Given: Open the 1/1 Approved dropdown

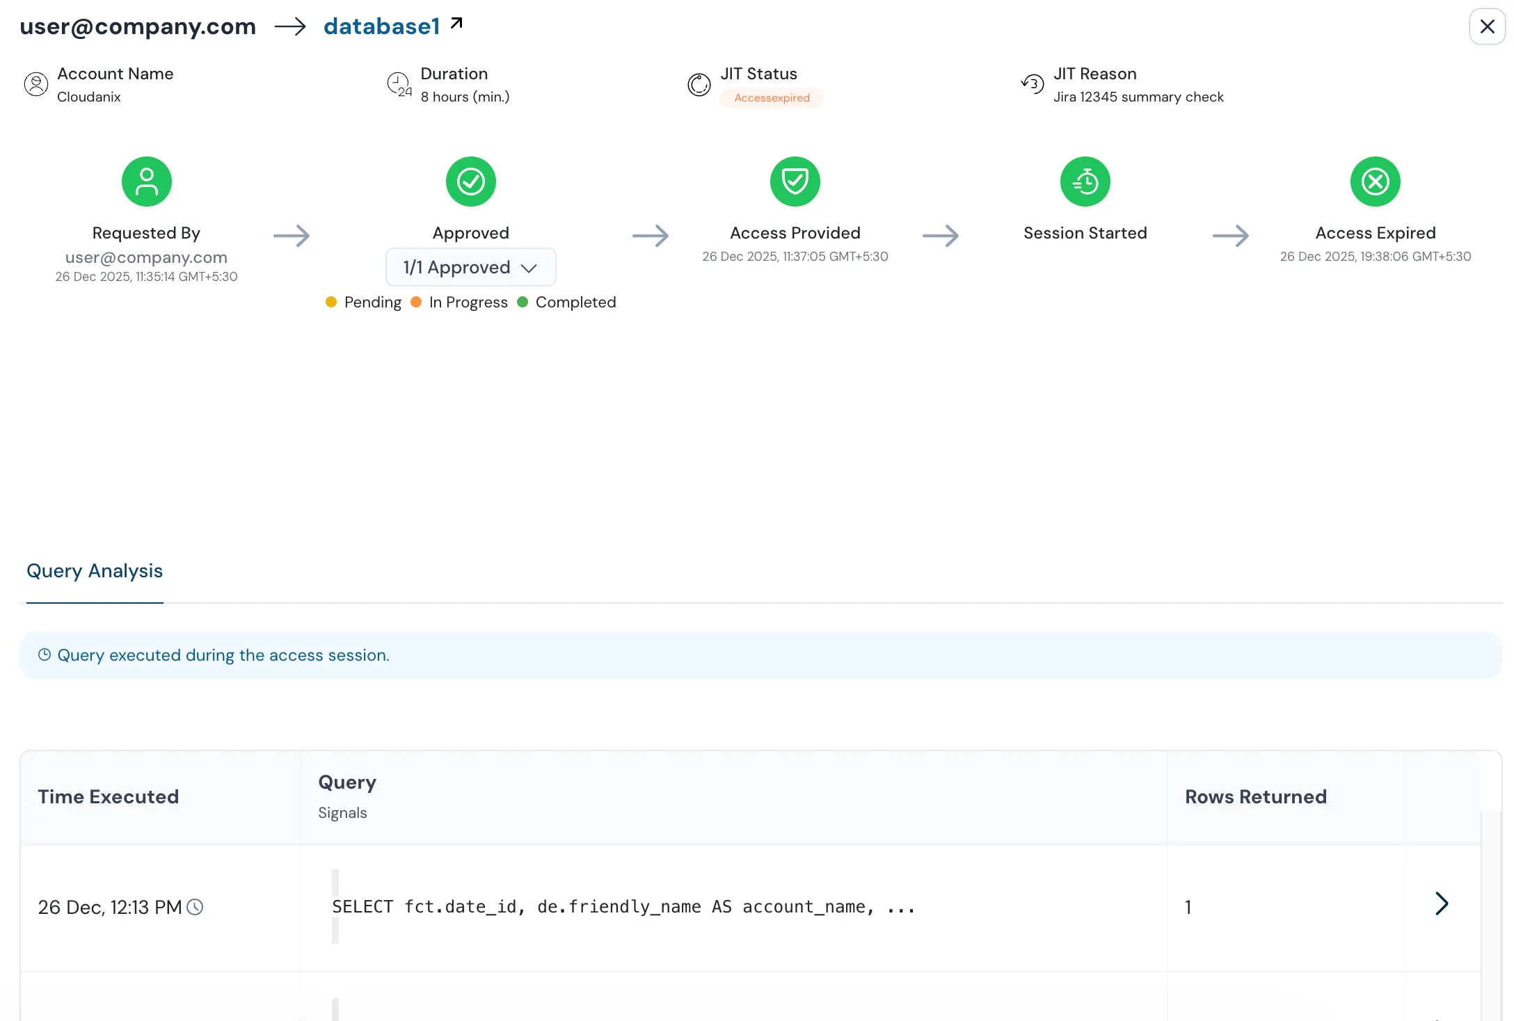Looking at the screenshot, I should click(x=470, y=267).
